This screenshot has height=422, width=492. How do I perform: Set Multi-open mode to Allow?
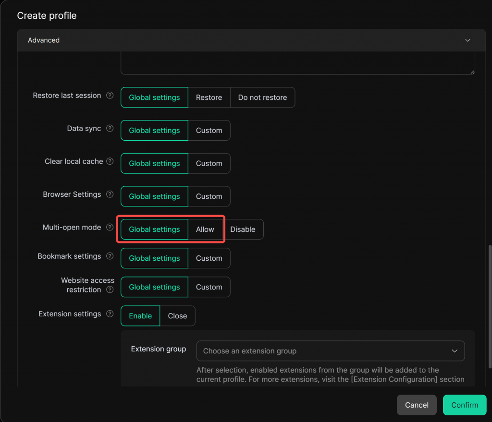click(205, 229)
